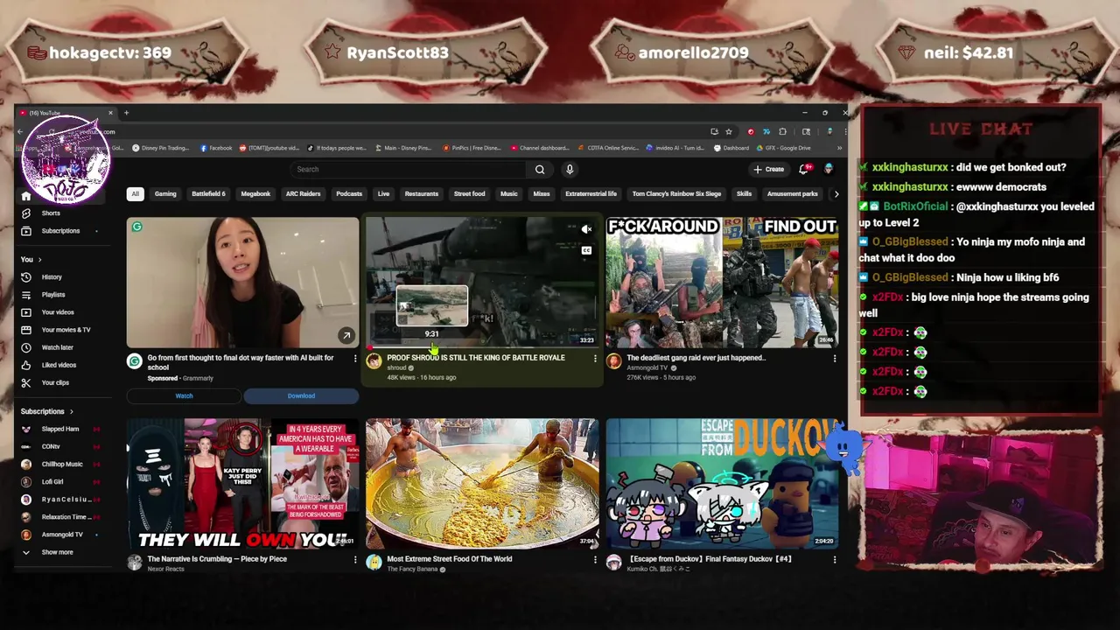Click the YouTube search input field
Viewport: 1120px width, 630px height.
(x=408, y=170)
